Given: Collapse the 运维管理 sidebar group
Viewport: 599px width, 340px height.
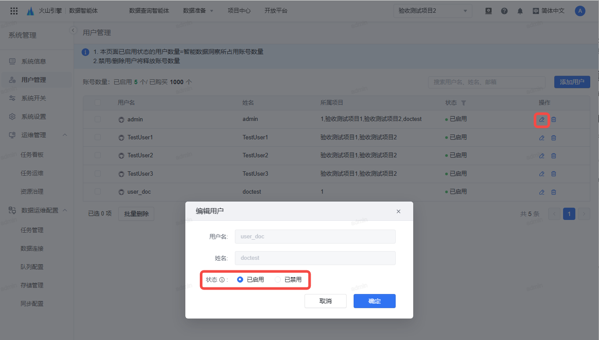Looking at the screenshot, I should tap(65, 135).
